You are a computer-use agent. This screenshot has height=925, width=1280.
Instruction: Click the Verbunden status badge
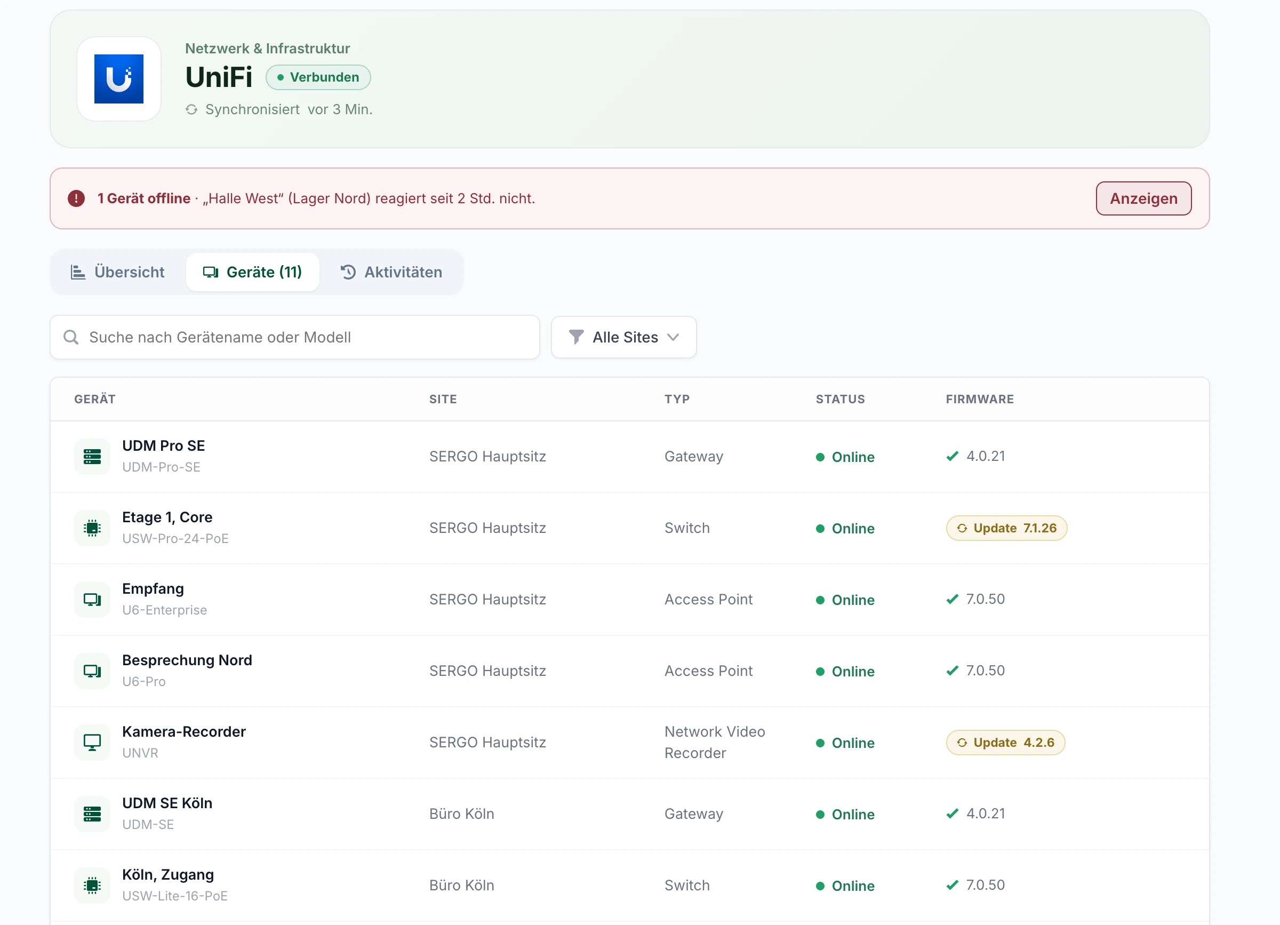click(x=318, y=77)
